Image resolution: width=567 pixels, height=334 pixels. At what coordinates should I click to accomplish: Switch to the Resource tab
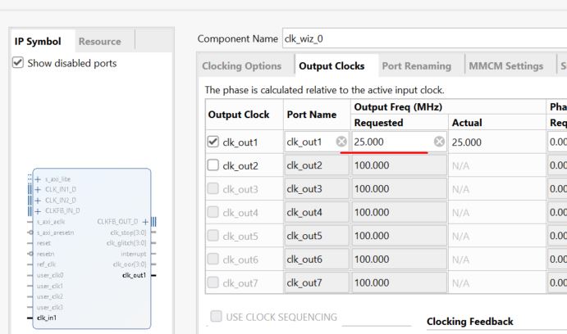99,41
